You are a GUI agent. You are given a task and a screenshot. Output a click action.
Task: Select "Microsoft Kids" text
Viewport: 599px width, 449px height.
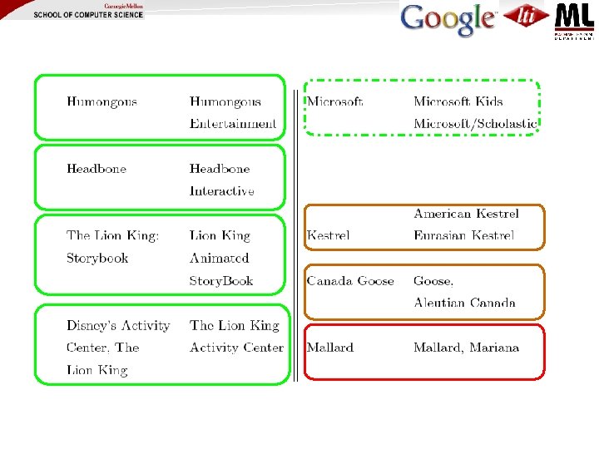tap(458, 101)
